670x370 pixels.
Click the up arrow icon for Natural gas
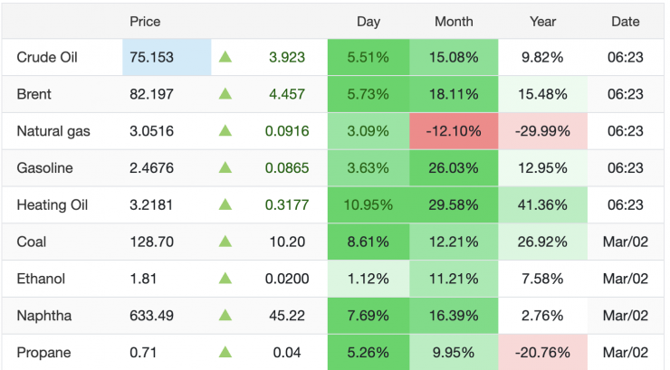(x=225, y=131)
